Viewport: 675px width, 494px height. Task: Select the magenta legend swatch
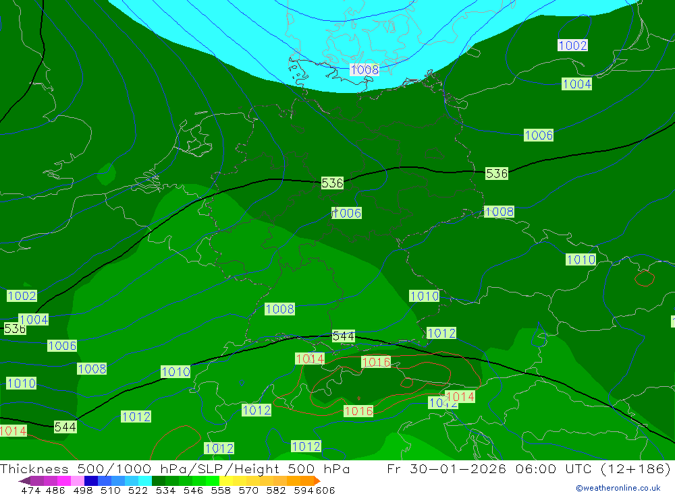pyautogui.click(x=63, y=481)
